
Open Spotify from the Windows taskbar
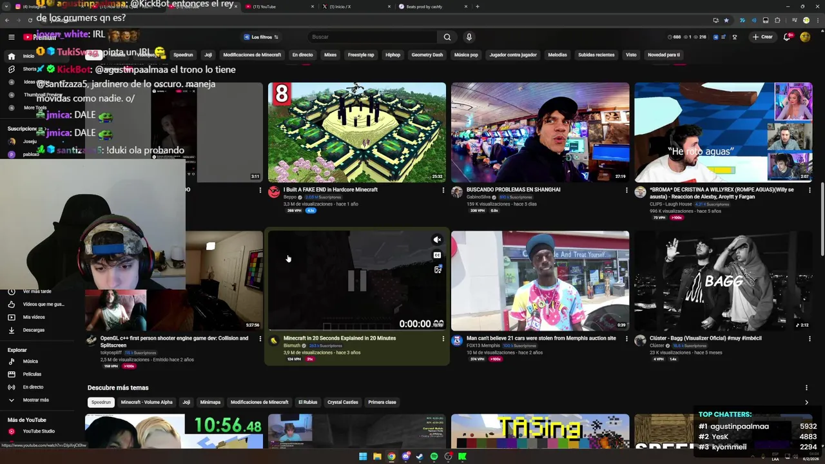pos(434,456)
